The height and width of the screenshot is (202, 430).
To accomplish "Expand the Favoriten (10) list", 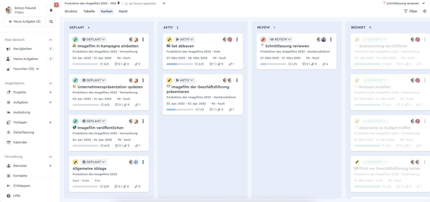I will tap(37, 69).
